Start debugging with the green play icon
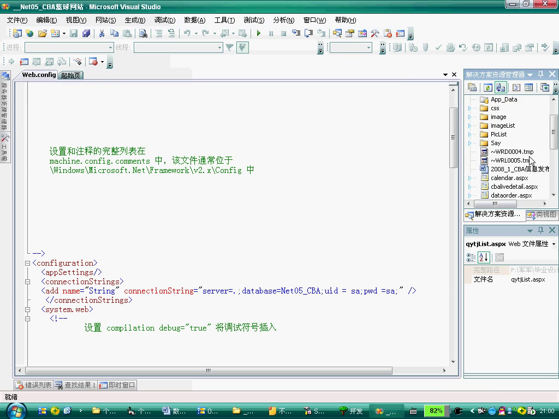559x419 pixels. pyautogui.click(x=259, y=33)
